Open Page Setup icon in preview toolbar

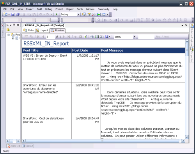[102, 37]
